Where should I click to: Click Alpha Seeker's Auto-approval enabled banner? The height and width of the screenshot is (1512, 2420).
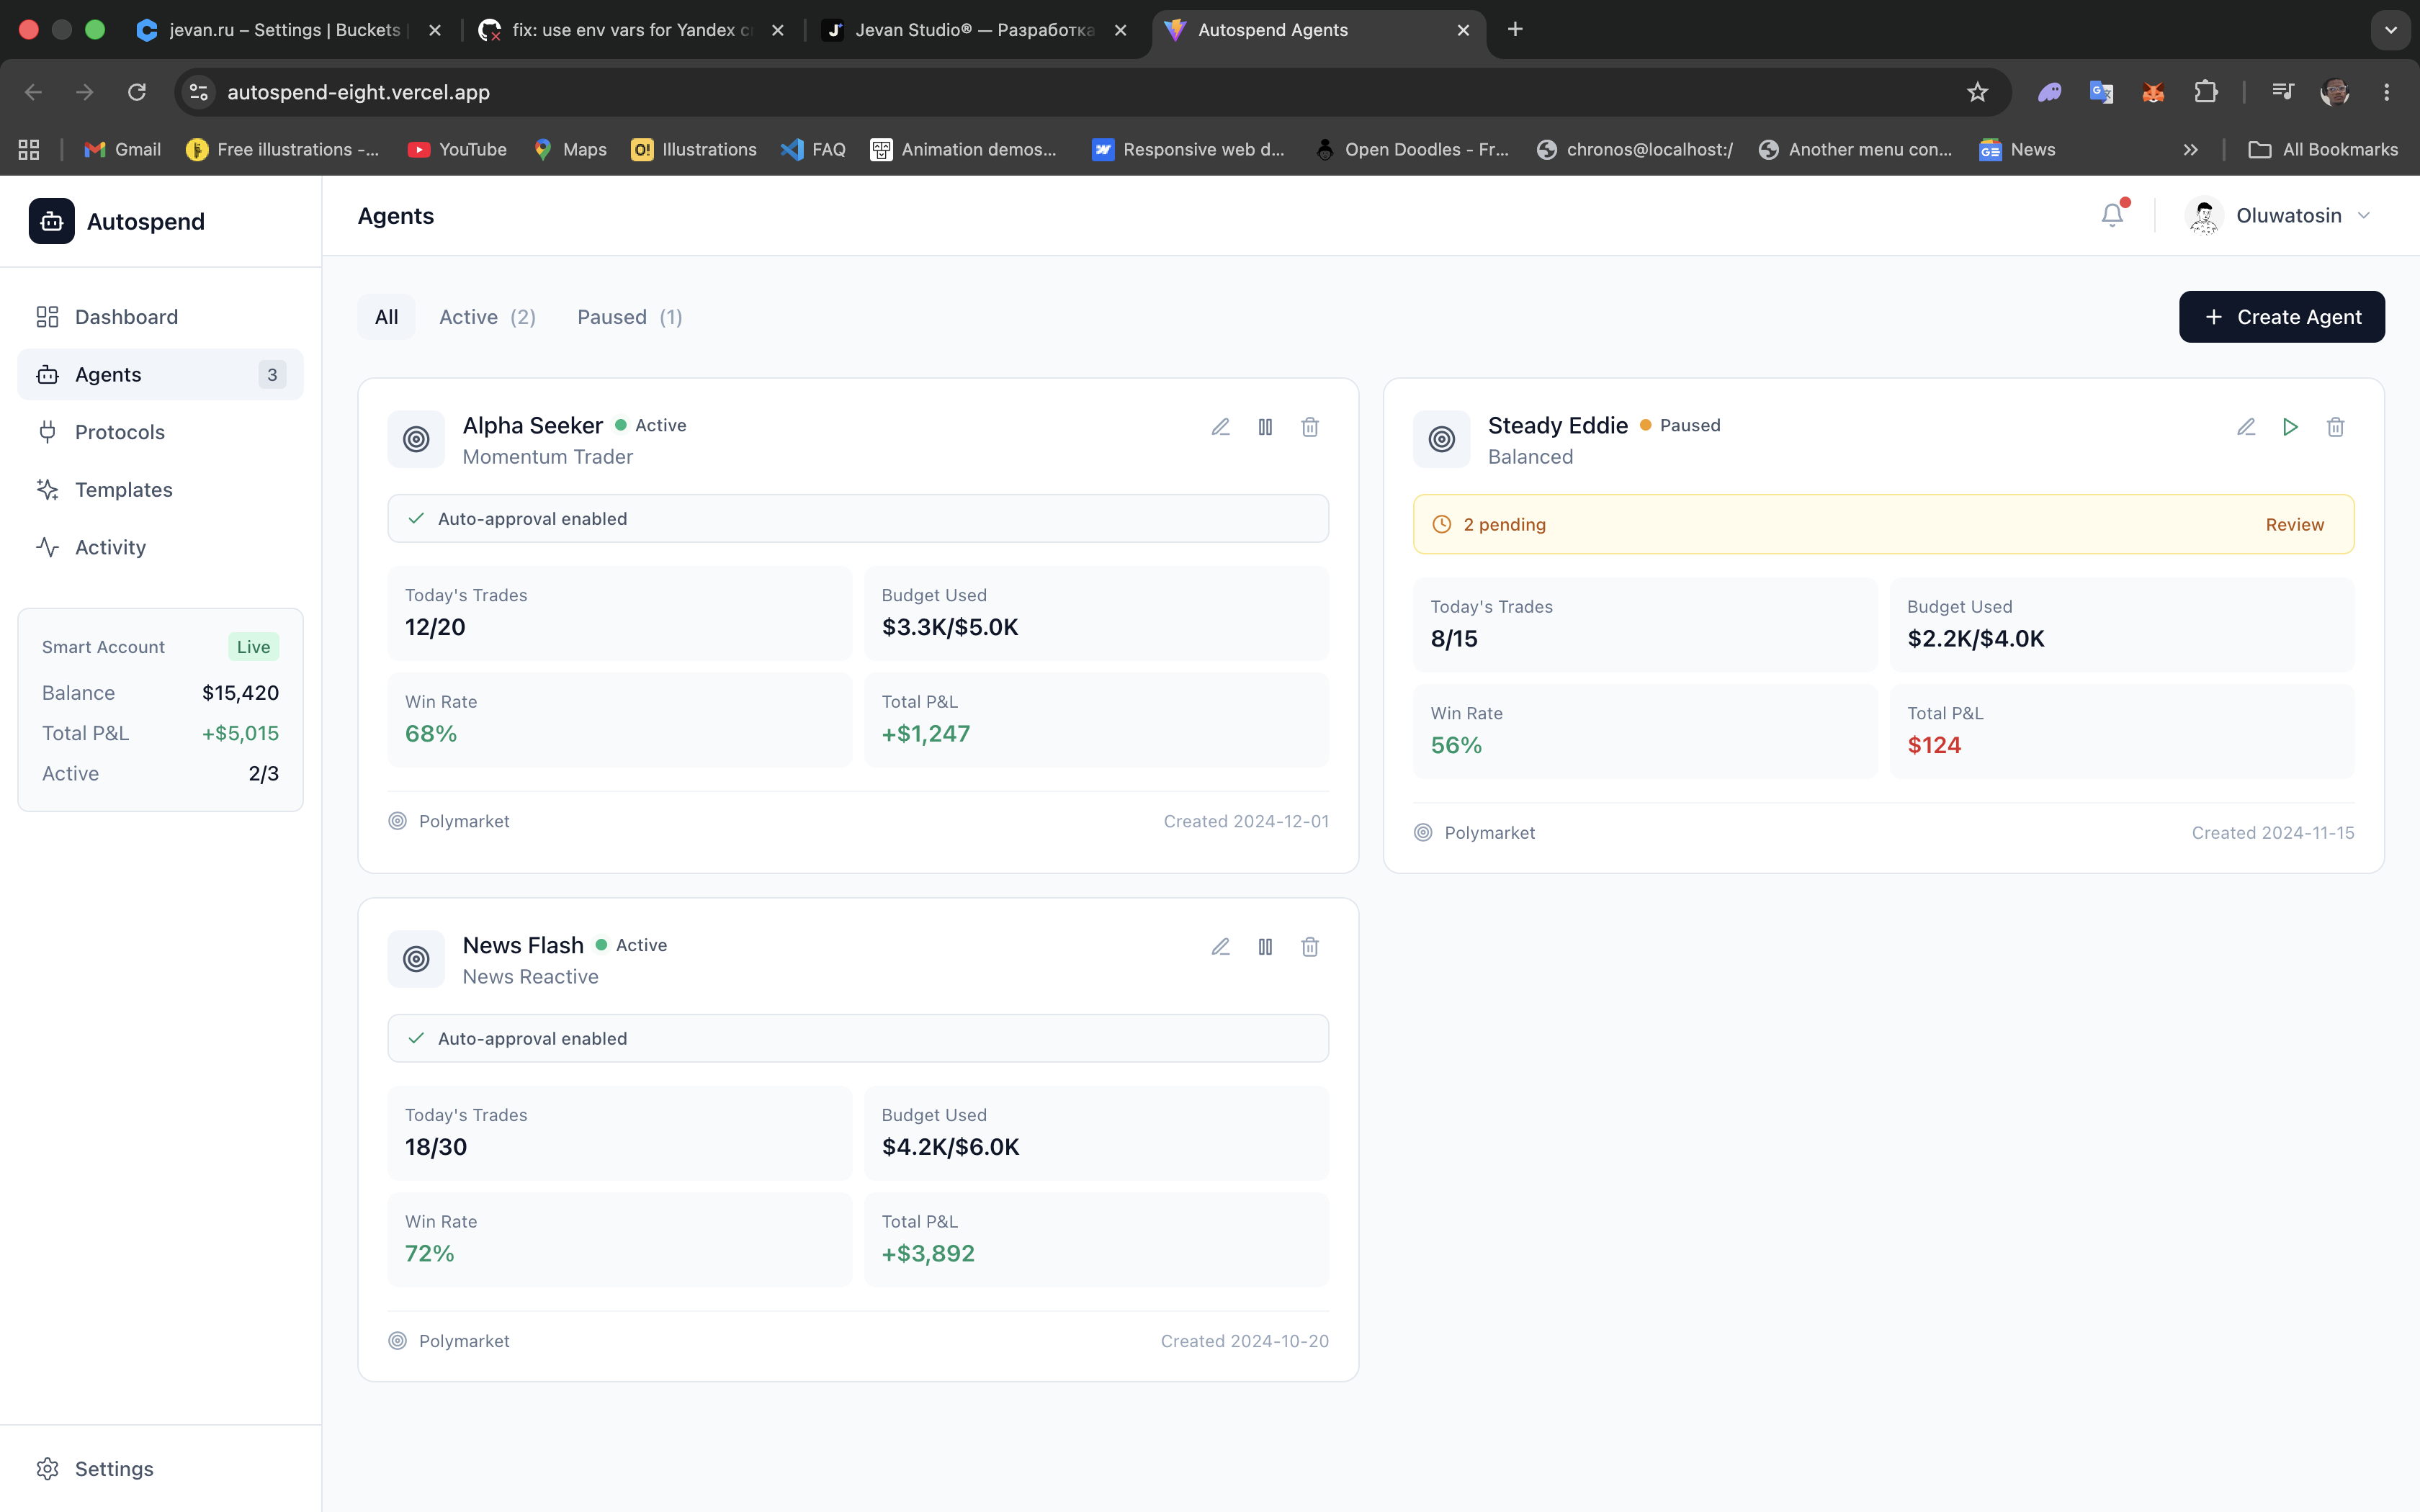(x=858, y=519)
